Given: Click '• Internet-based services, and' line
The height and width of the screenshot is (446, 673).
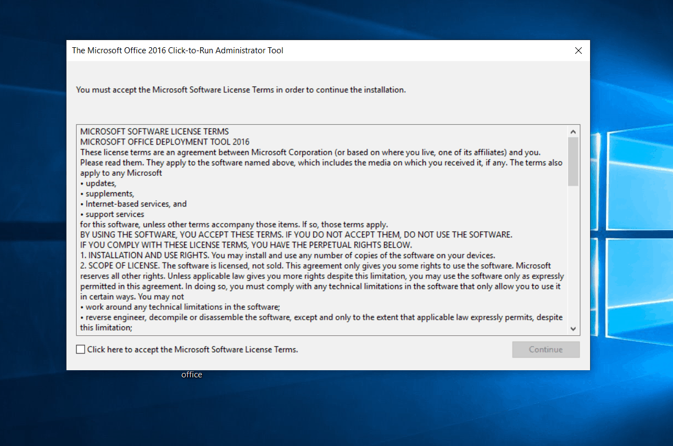Looking at the screenshot, I should pos(134,204).
